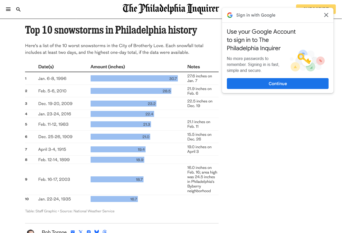Click the Amount (inches) column header
The width and height of the screenshot is (342, 233).
108,67
